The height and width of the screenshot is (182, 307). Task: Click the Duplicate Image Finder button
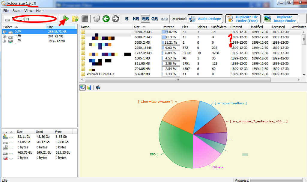click(281, 19)
